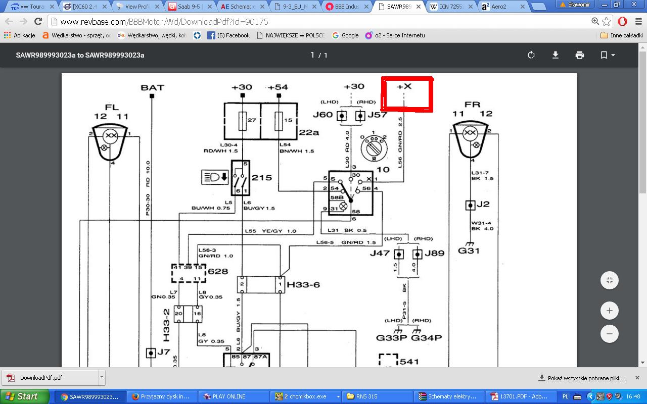Zoom out of the PDF
The width and height of the screenshot is (647, 404).
(x=609, y=334)
